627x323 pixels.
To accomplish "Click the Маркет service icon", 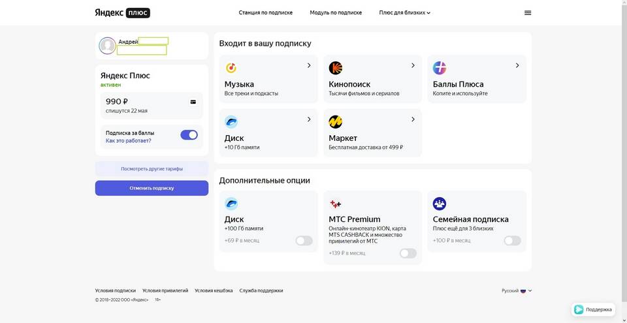I will click(x=336, y=121).
